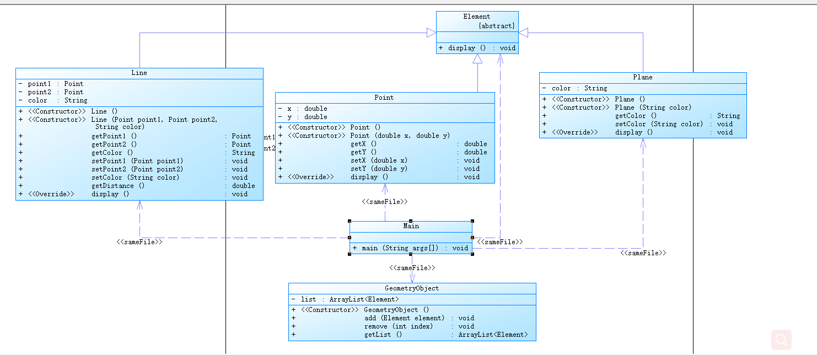The height and width of the screenshot is (355, 817).
Task: Select the Line class header
Action: [139, 73]
